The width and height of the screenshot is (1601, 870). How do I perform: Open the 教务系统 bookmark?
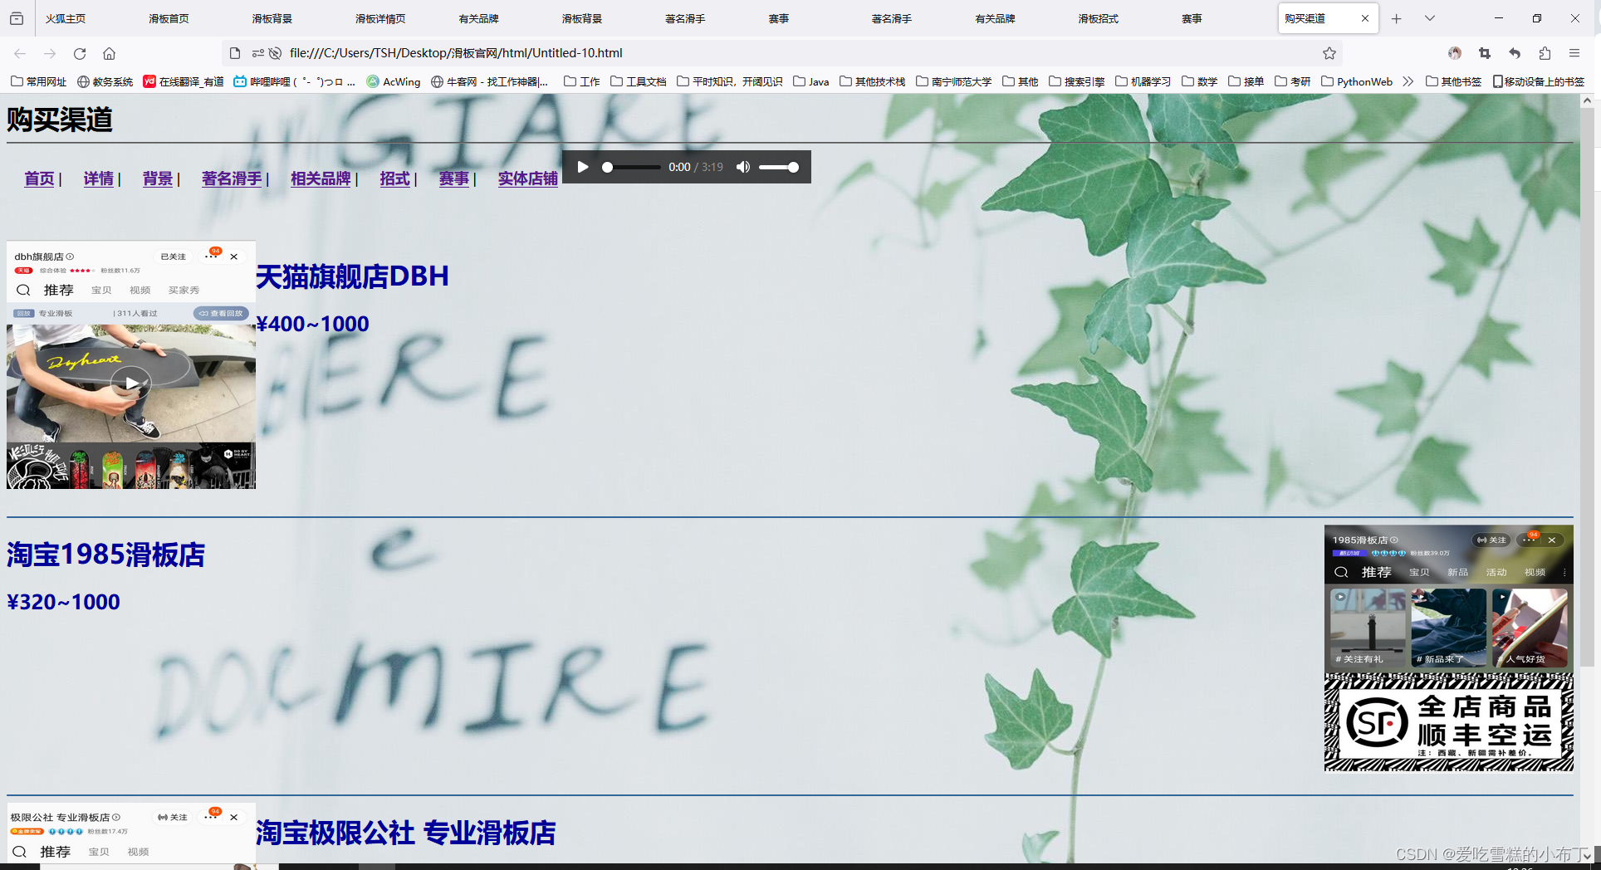click(x=105, y=81)
